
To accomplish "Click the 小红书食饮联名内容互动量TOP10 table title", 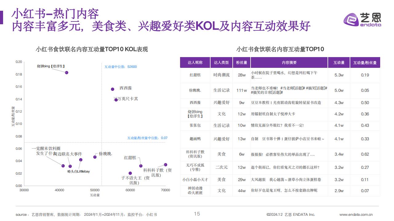I will click(280, 49).
